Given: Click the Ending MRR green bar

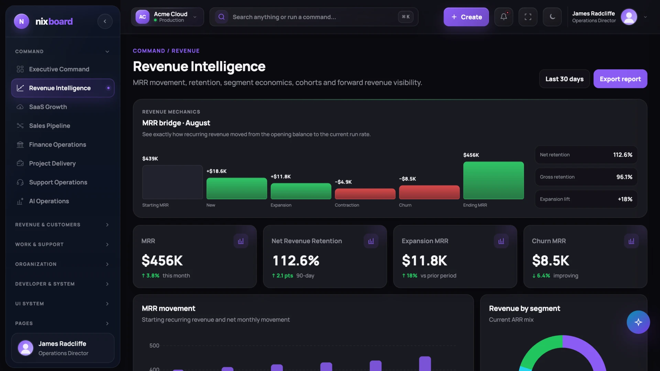Looking at the screenshot, I should point(493,180).
